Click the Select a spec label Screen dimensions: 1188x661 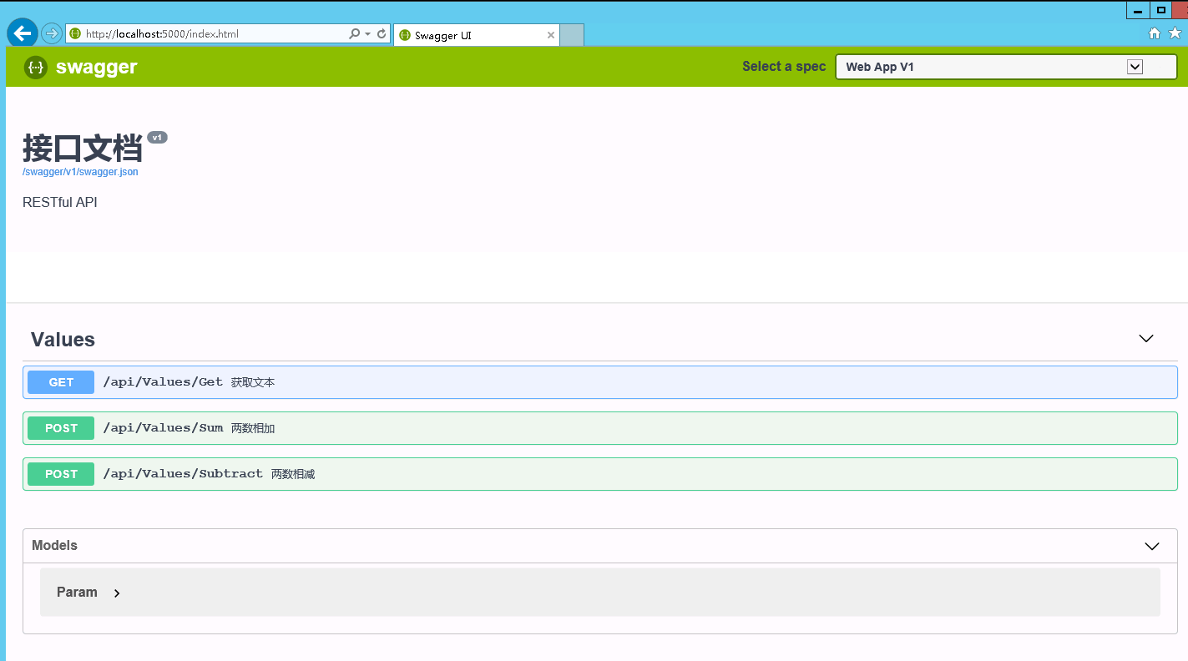pyautogui.click(x=784, y=67)
